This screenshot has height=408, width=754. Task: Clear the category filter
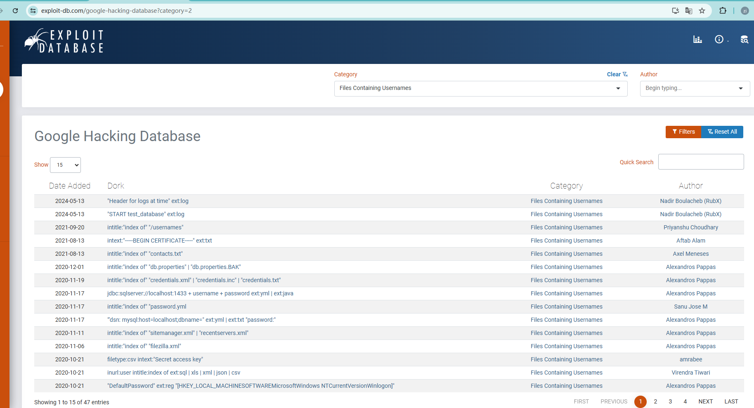tap(617, 74)
